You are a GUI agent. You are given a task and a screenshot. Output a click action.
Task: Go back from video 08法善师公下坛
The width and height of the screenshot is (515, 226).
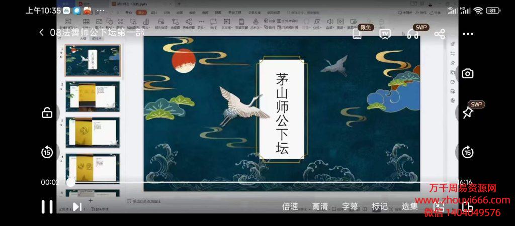tap(41, 33)
